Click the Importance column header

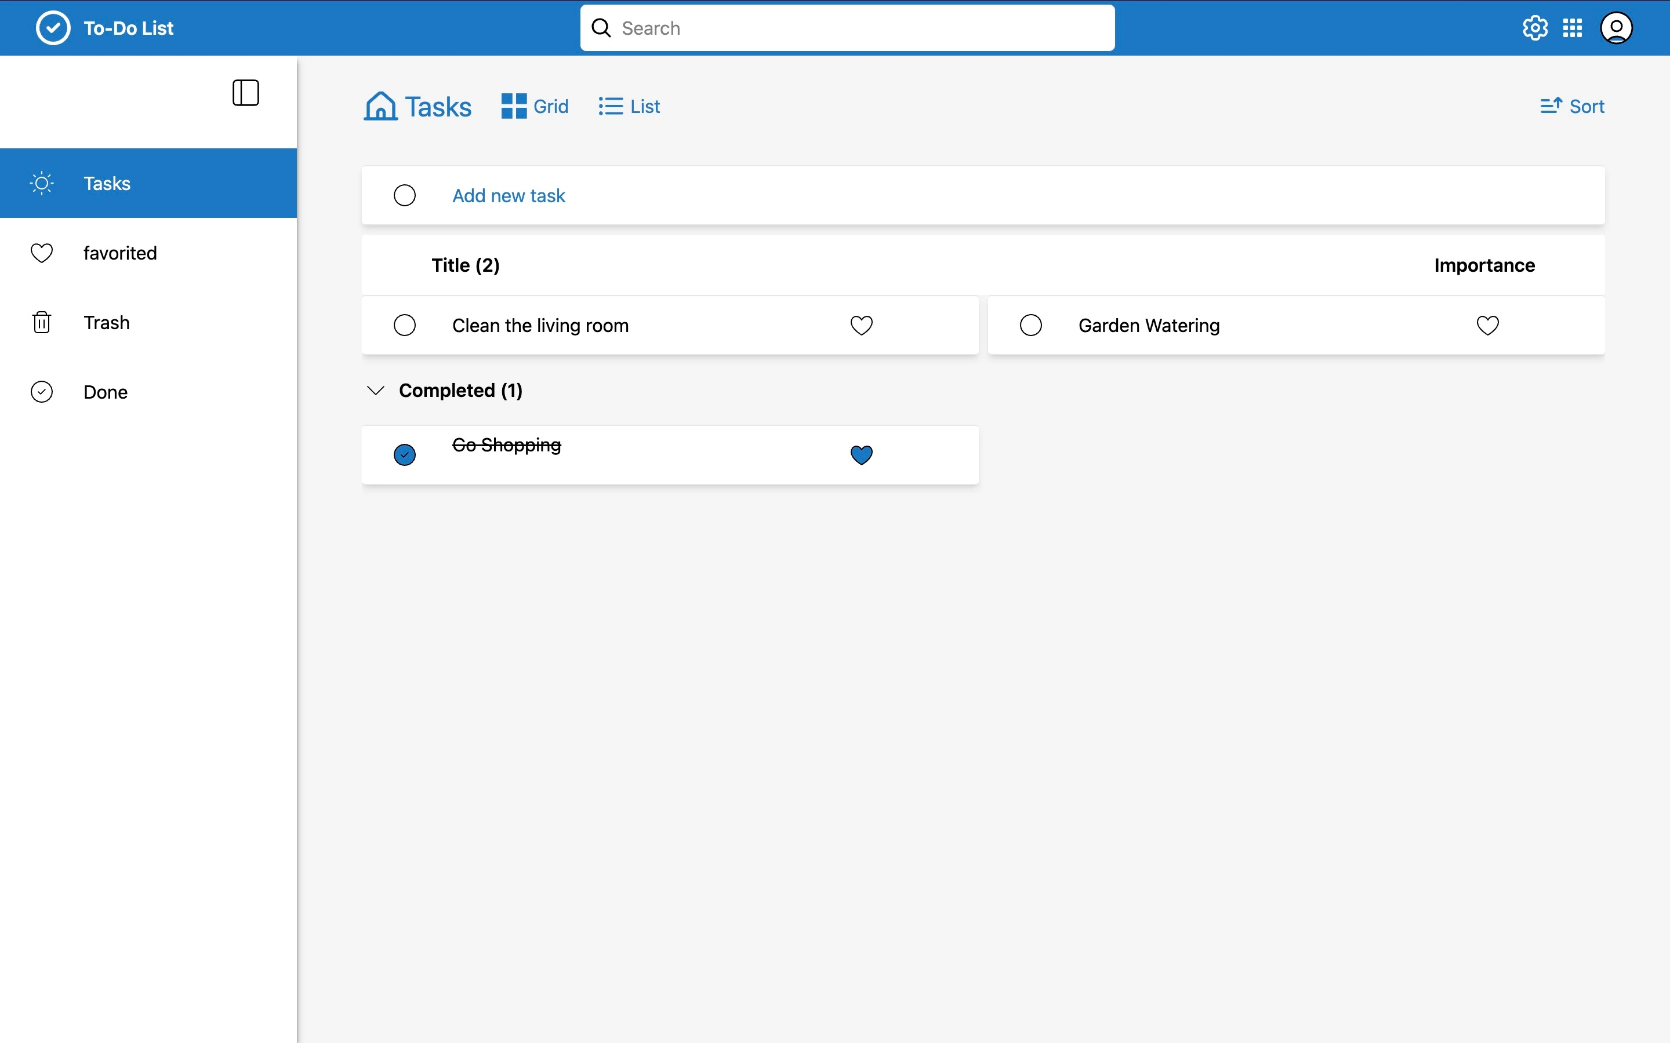[x=1484, y=265]
